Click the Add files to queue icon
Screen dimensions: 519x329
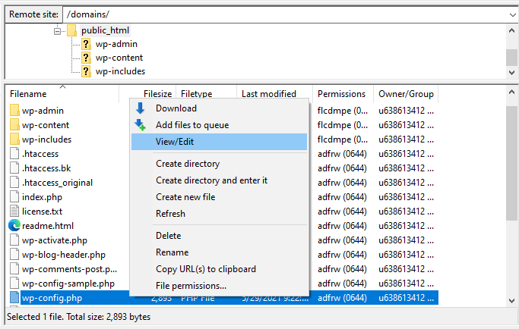click(140, 125)
